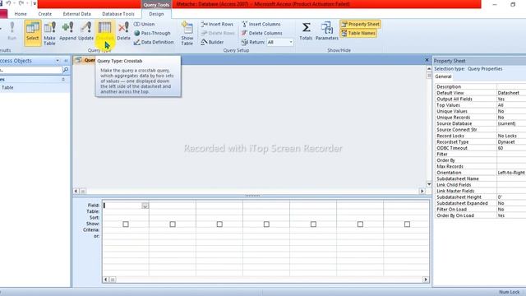
Task: Set the Top Values property
Action: 511,105
